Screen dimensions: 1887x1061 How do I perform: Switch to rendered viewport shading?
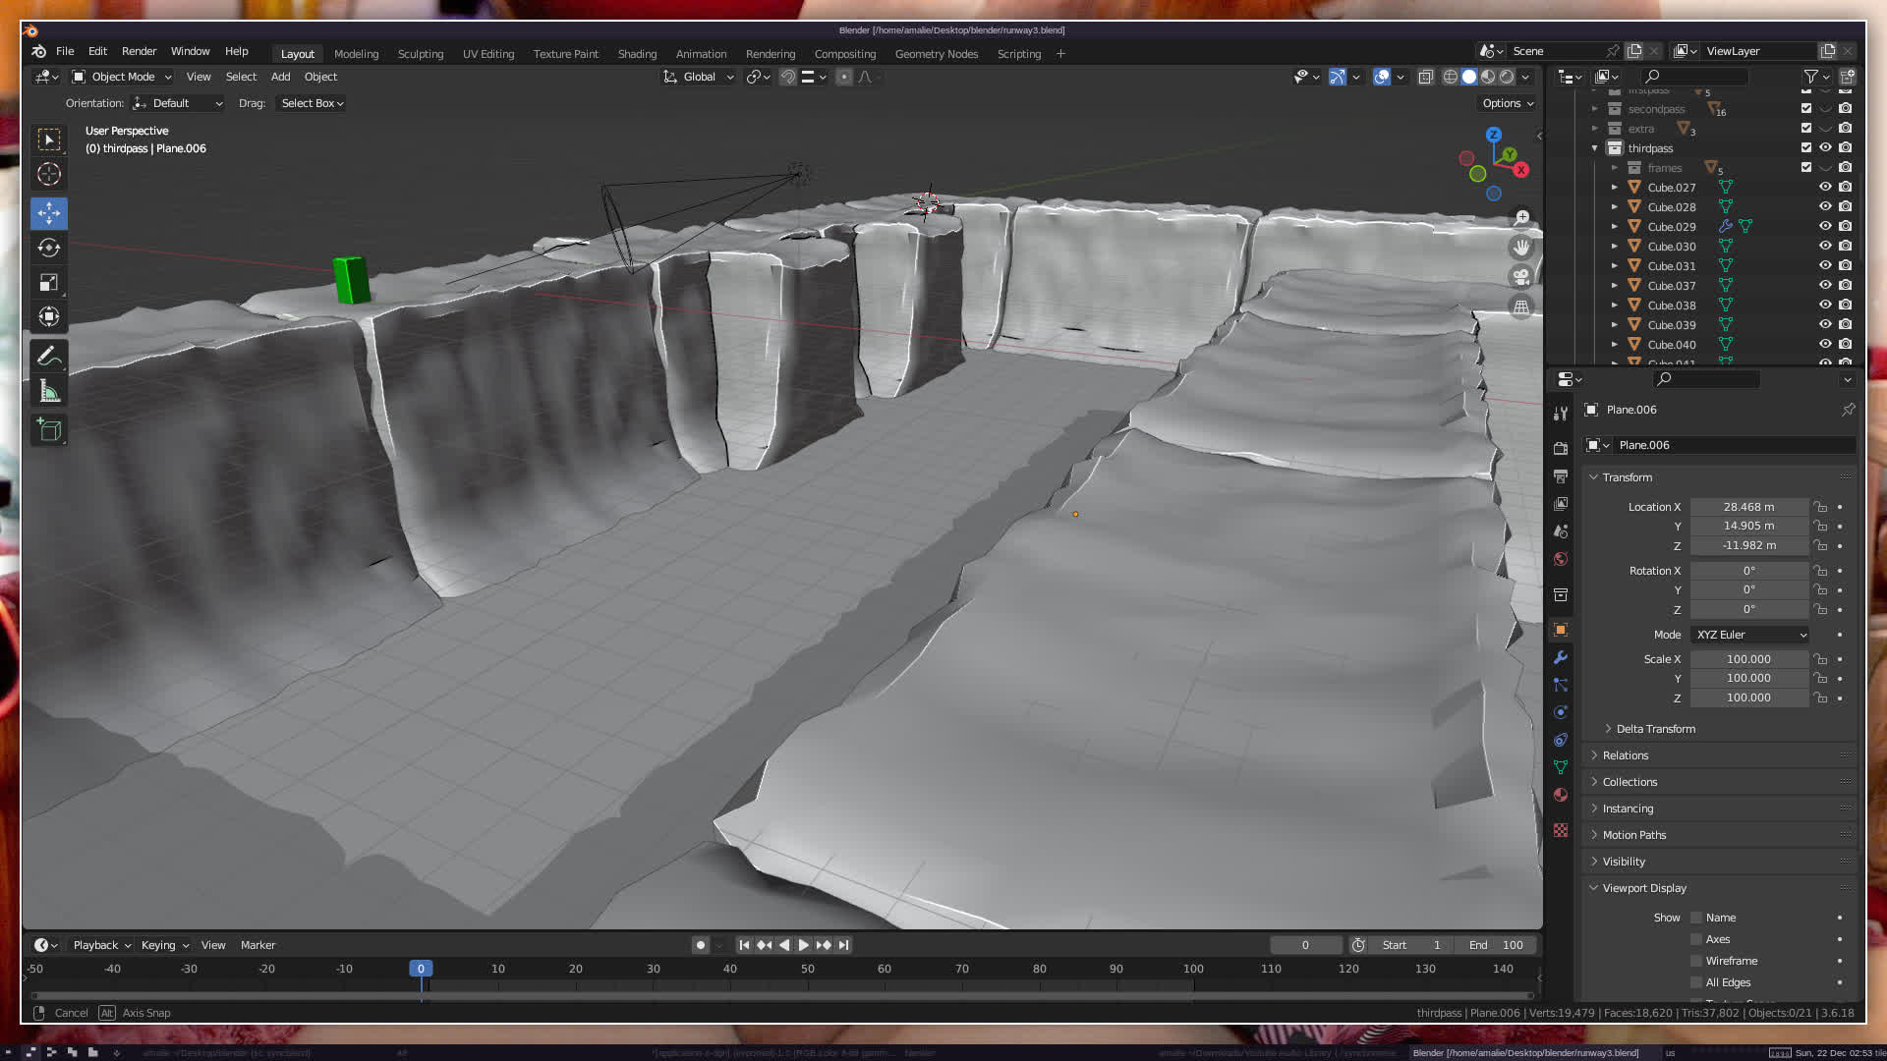1507,77
